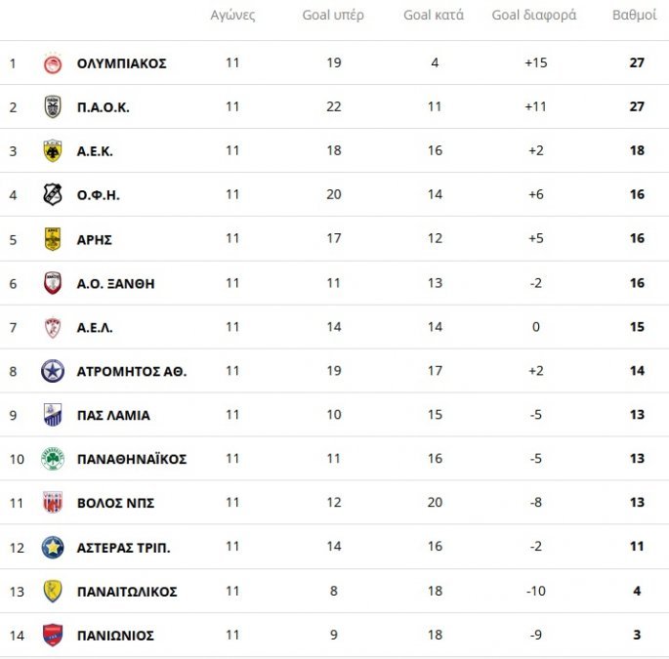
Task: Sort by Goal υπέρ column header
Action: point(333,16)
